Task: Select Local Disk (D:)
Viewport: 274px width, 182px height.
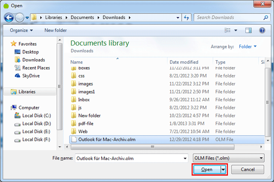Action: click(37, 124)
